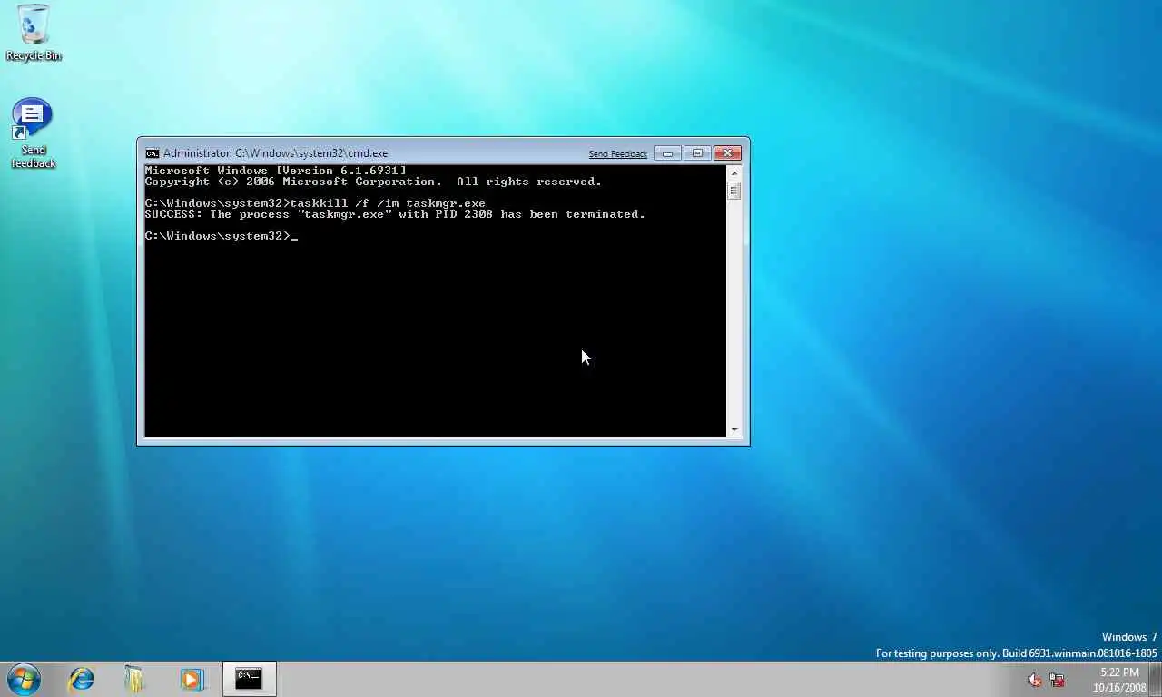
Task: Click the console scrollbar thumb
Action: tap(734, 190)
